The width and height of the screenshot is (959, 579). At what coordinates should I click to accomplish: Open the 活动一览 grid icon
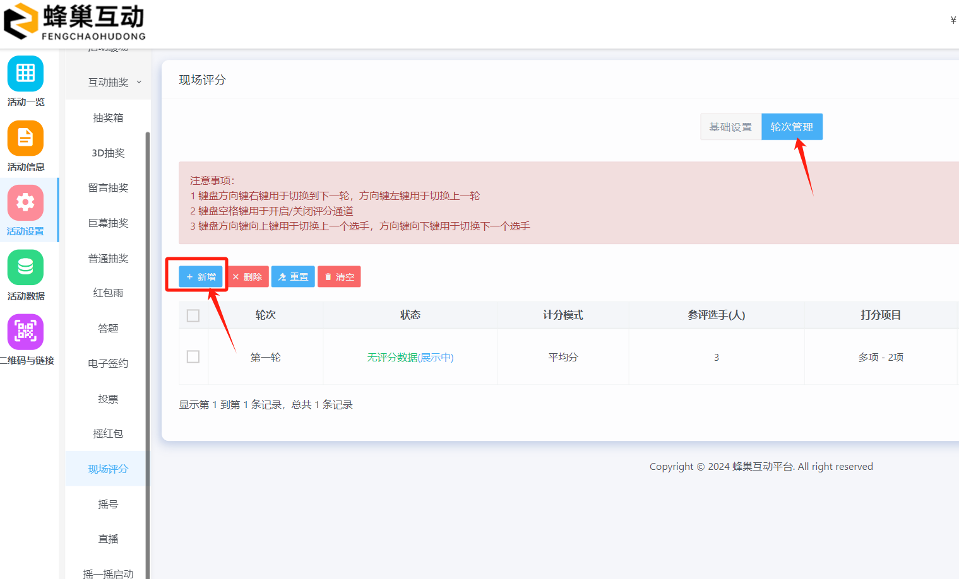(x=25, y=74)
